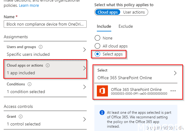
Task: Switch to the Exclude tab
Action: (x=125, y=27)
